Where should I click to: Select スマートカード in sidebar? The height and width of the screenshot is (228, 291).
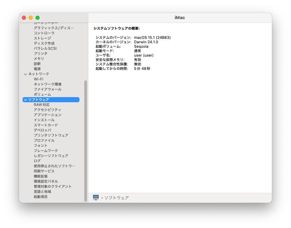coord(46,125)
